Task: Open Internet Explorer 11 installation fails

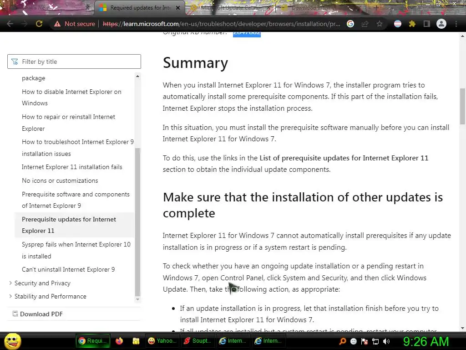Action: click(x=72, y=167)
